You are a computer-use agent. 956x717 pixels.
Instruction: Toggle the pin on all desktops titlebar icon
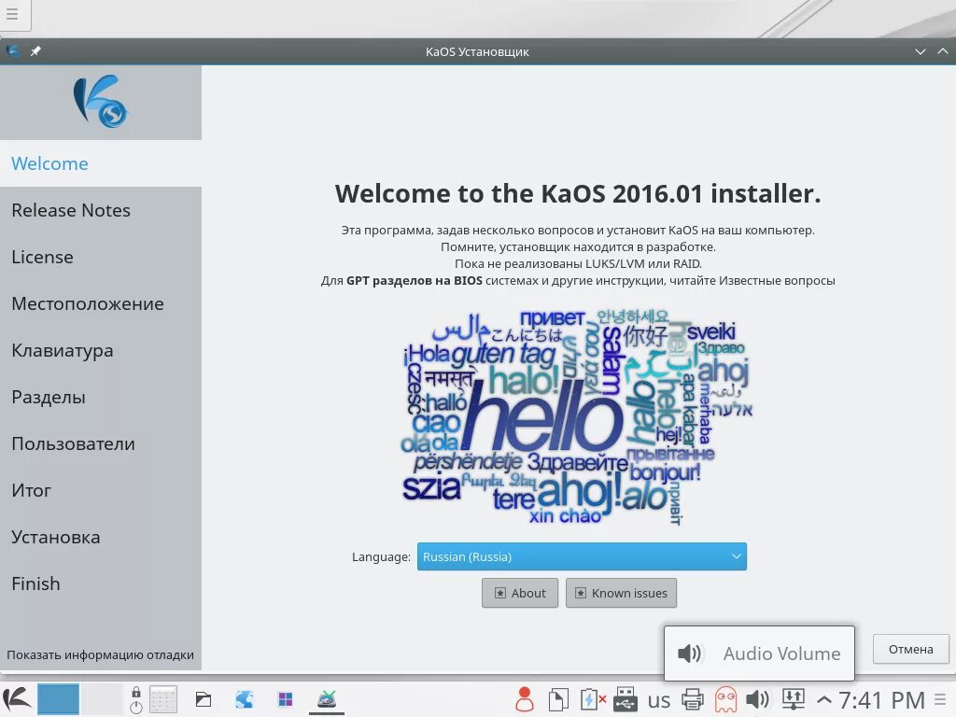35,51
